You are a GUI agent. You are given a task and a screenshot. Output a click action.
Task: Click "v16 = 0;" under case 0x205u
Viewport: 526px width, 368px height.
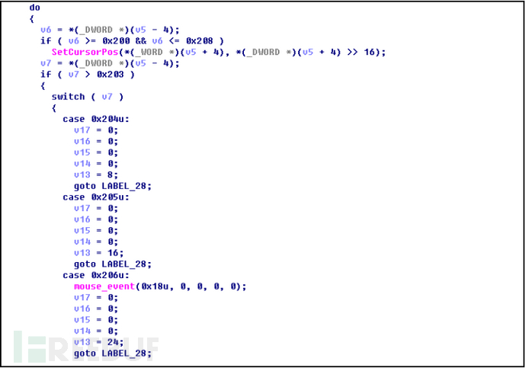96,219
